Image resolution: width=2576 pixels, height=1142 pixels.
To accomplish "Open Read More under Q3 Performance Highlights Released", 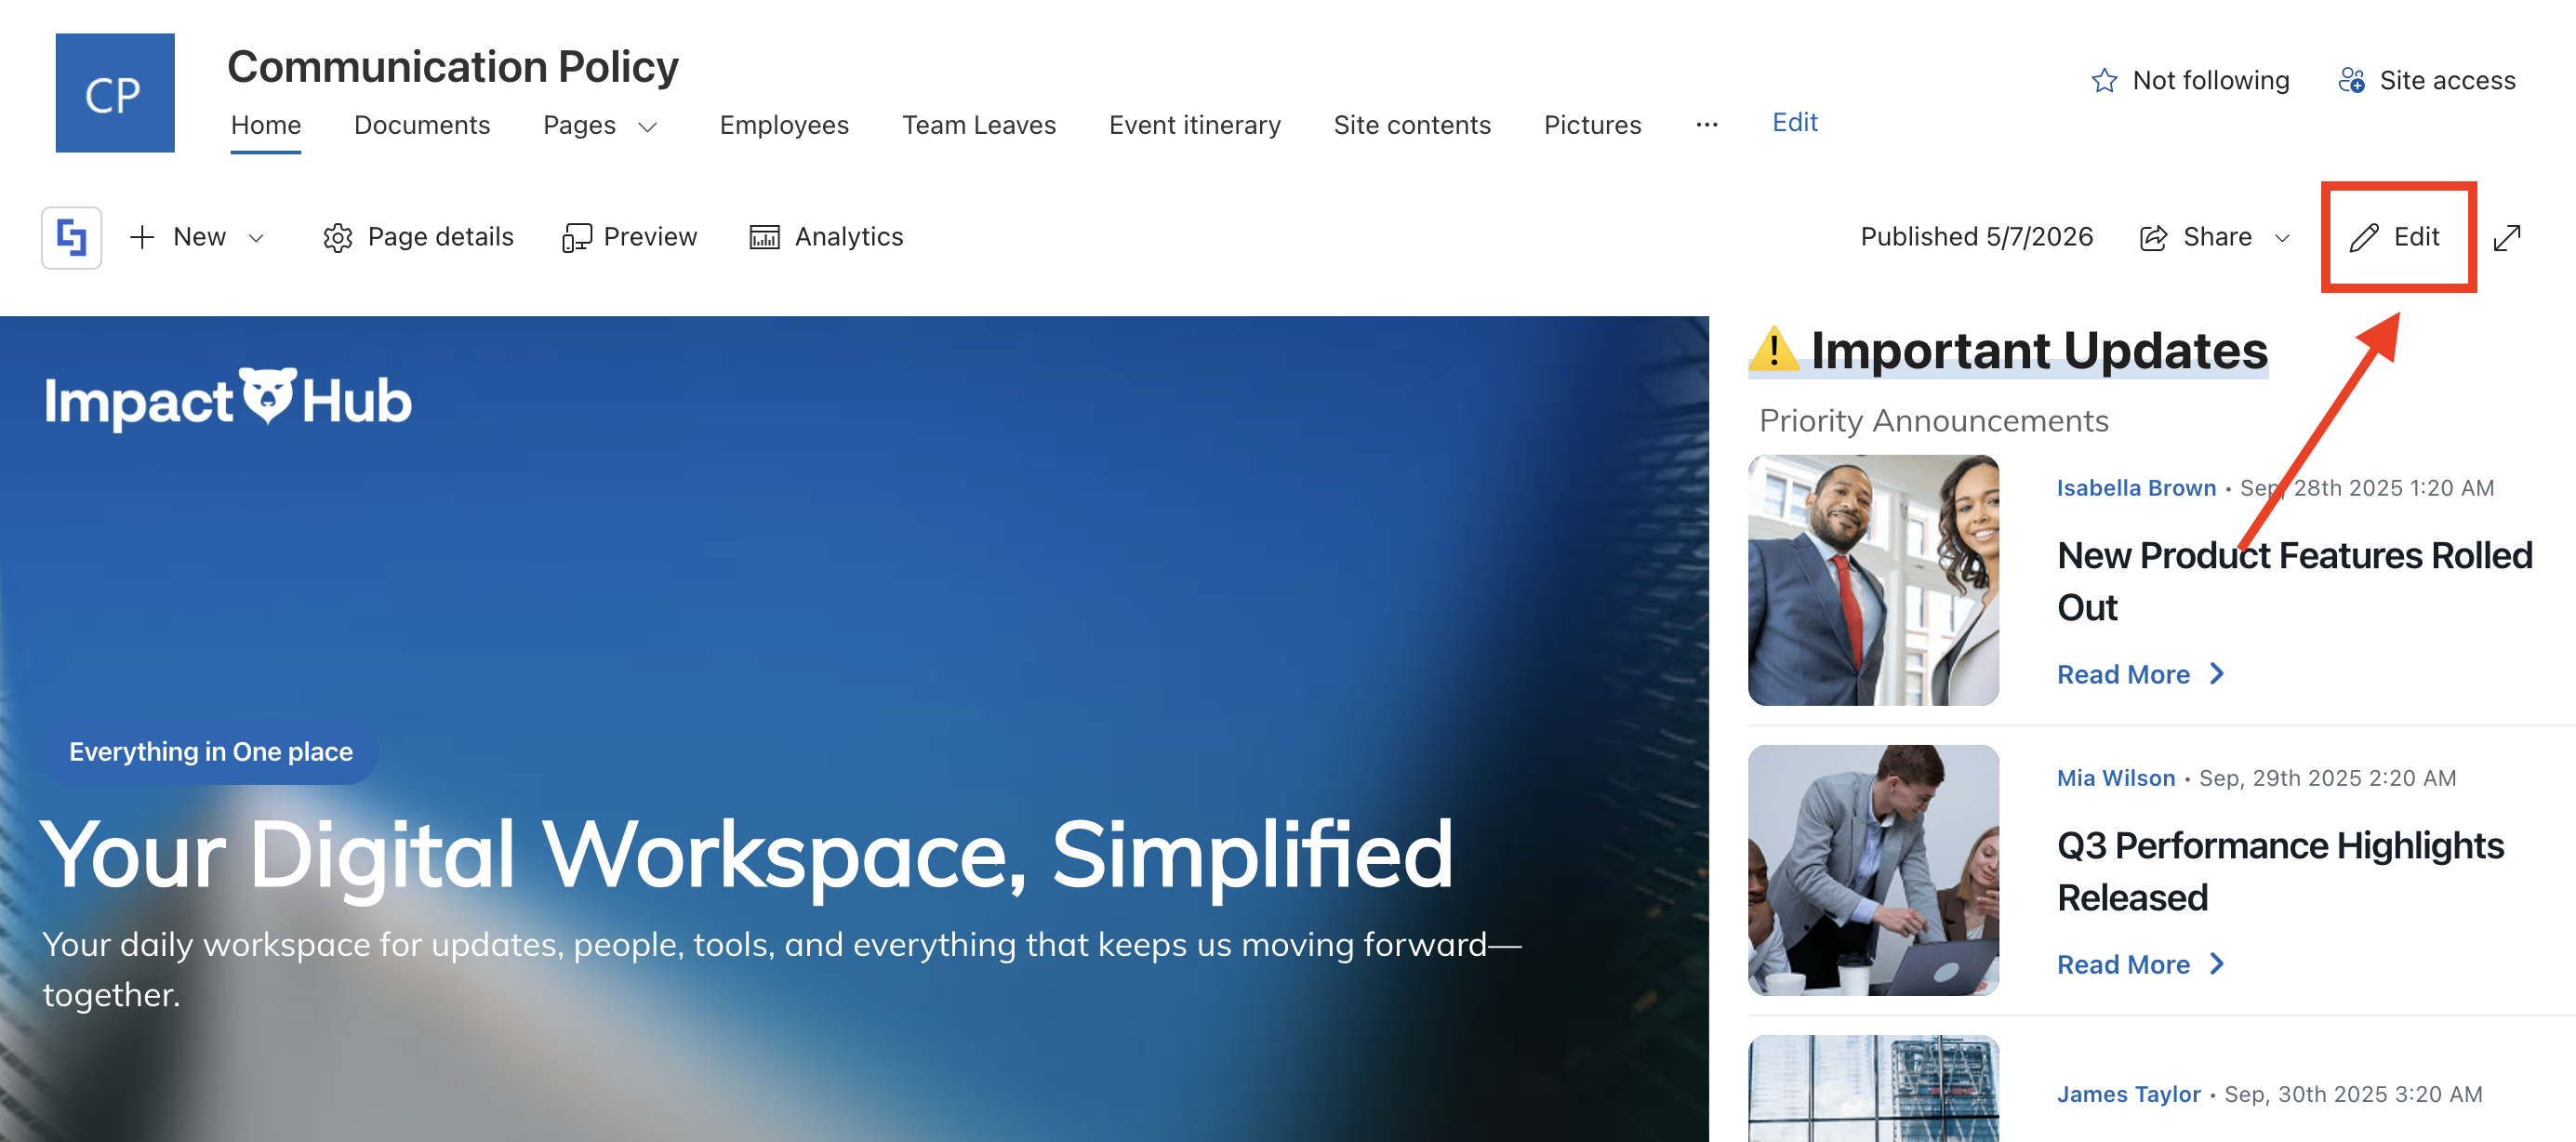I will (2124, 965).
